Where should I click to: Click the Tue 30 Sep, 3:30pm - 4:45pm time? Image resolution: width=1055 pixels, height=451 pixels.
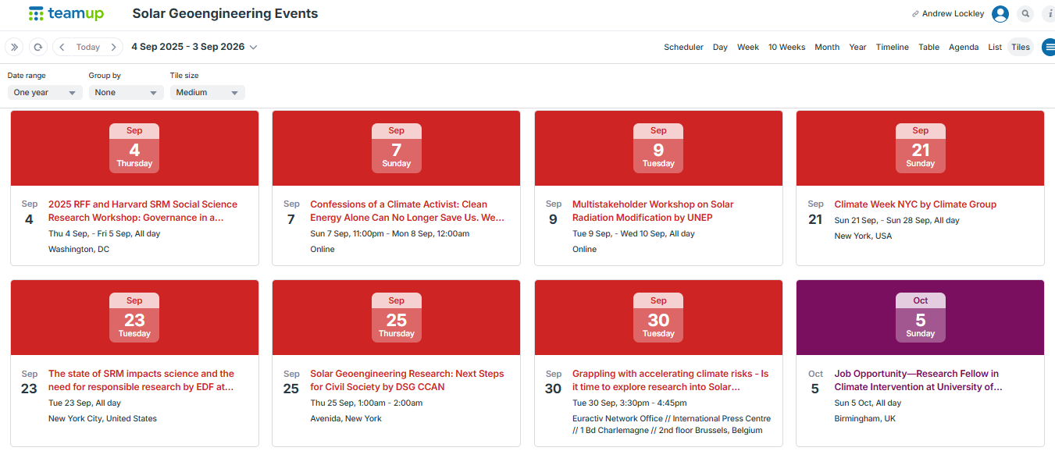pyautogui.click(x=629, y=403)
